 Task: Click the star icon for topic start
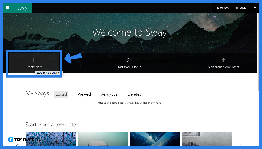129,60
